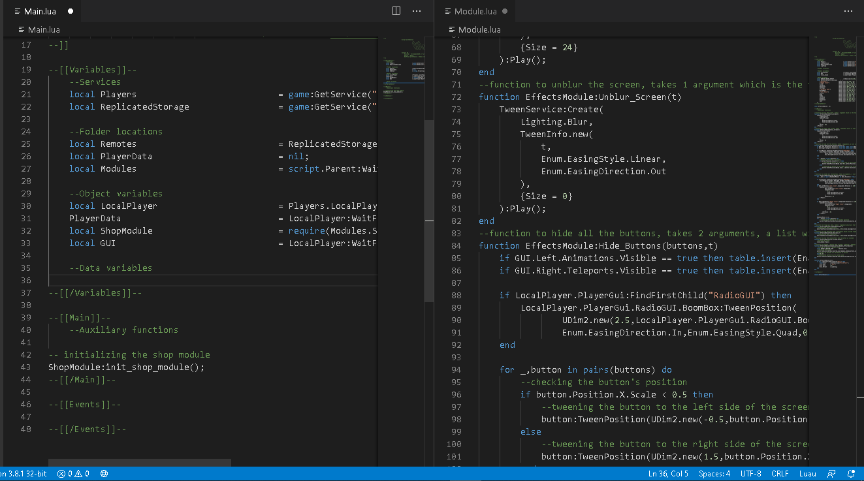Open More Actions menu for Module.lua editor
The image size is (864, 481).
pos(848,11)
